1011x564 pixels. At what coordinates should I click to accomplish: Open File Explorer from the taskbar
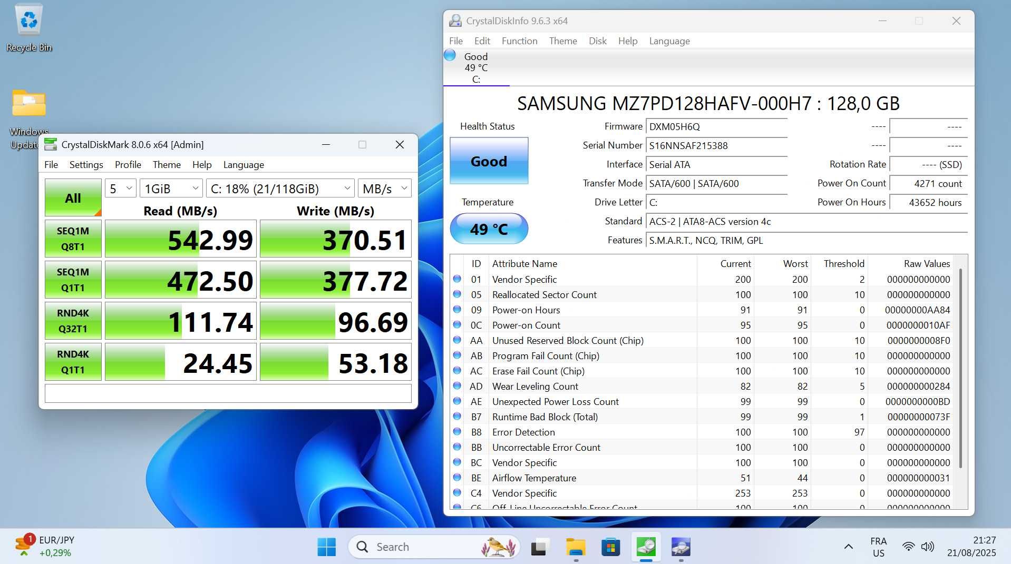click(x=576, y=547)
